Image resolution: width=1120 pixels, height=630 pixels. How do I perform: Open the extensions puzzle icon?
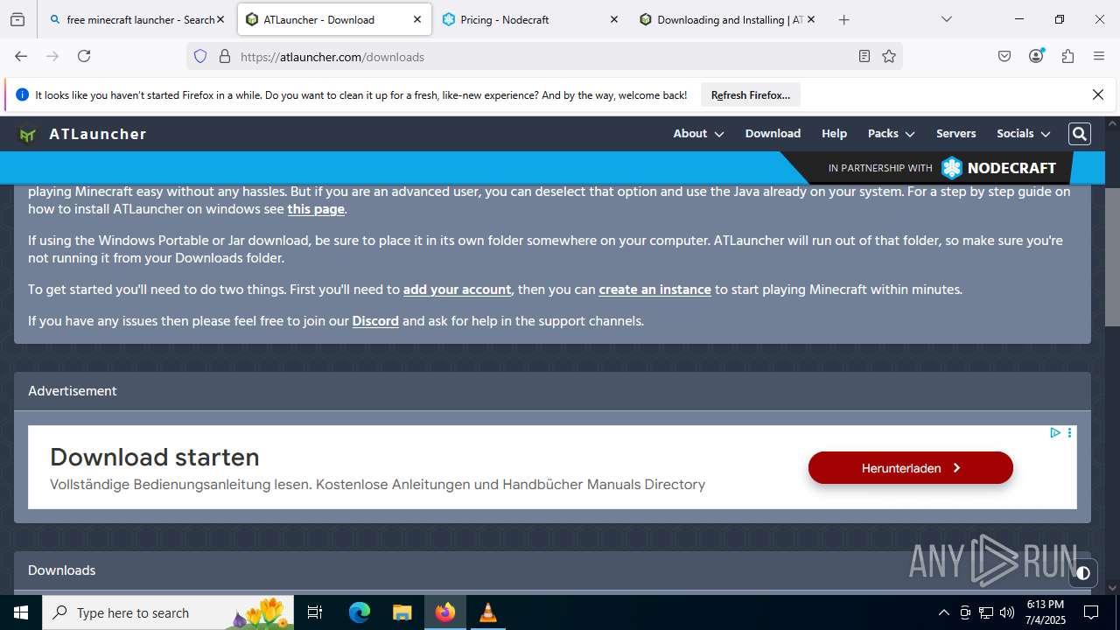click(x=1067, y=56)
